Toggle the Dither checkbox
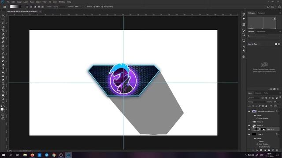Image resolution: width=282 pixels, height=158 pixels. (x=94, y=7)
